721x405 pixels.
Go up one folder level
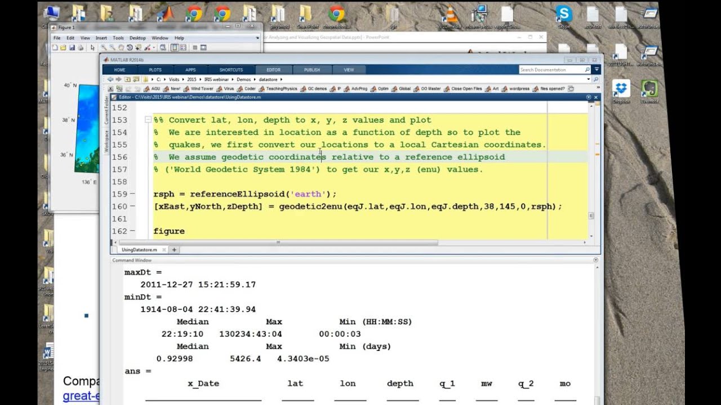127,79
